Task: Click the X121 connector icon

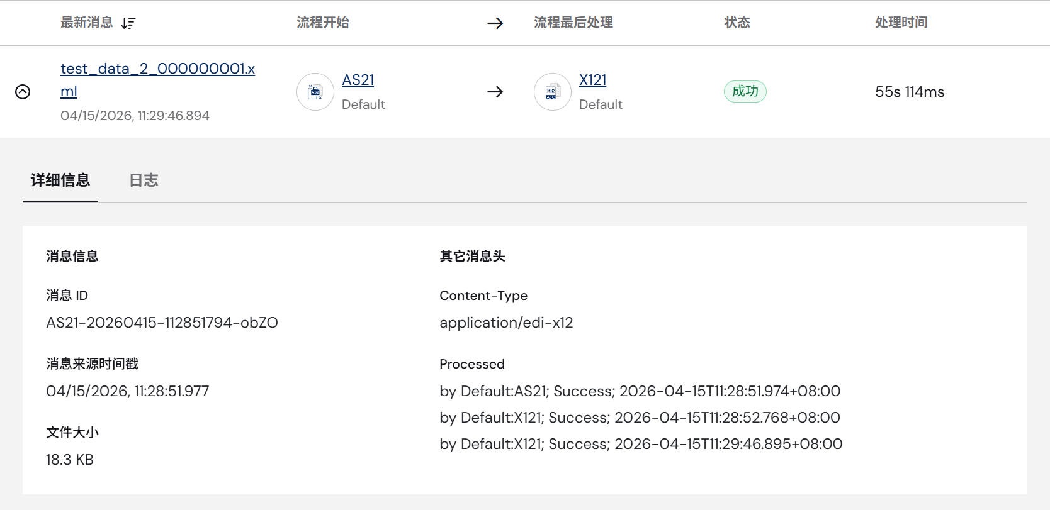Action: (x=553, y=92)
